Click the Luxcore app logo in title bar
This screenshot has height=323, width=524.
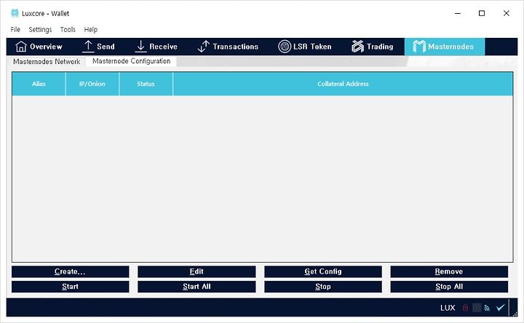coord(15,13)
